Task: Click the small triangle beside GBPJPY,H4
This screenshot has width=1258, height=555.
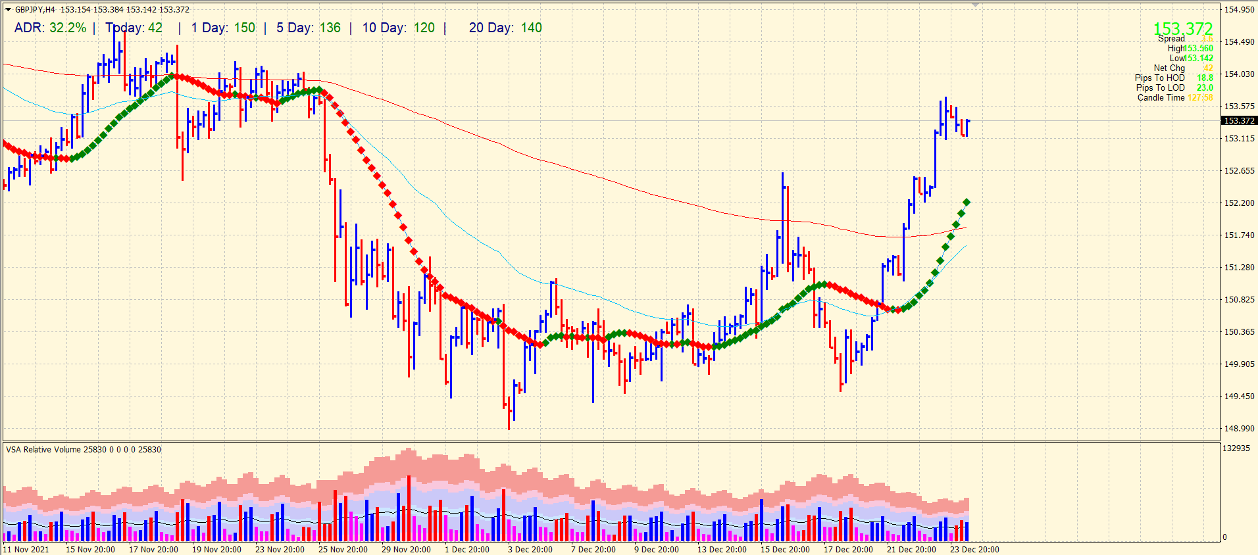Action: pyautogui.click(x=9, y=10)
